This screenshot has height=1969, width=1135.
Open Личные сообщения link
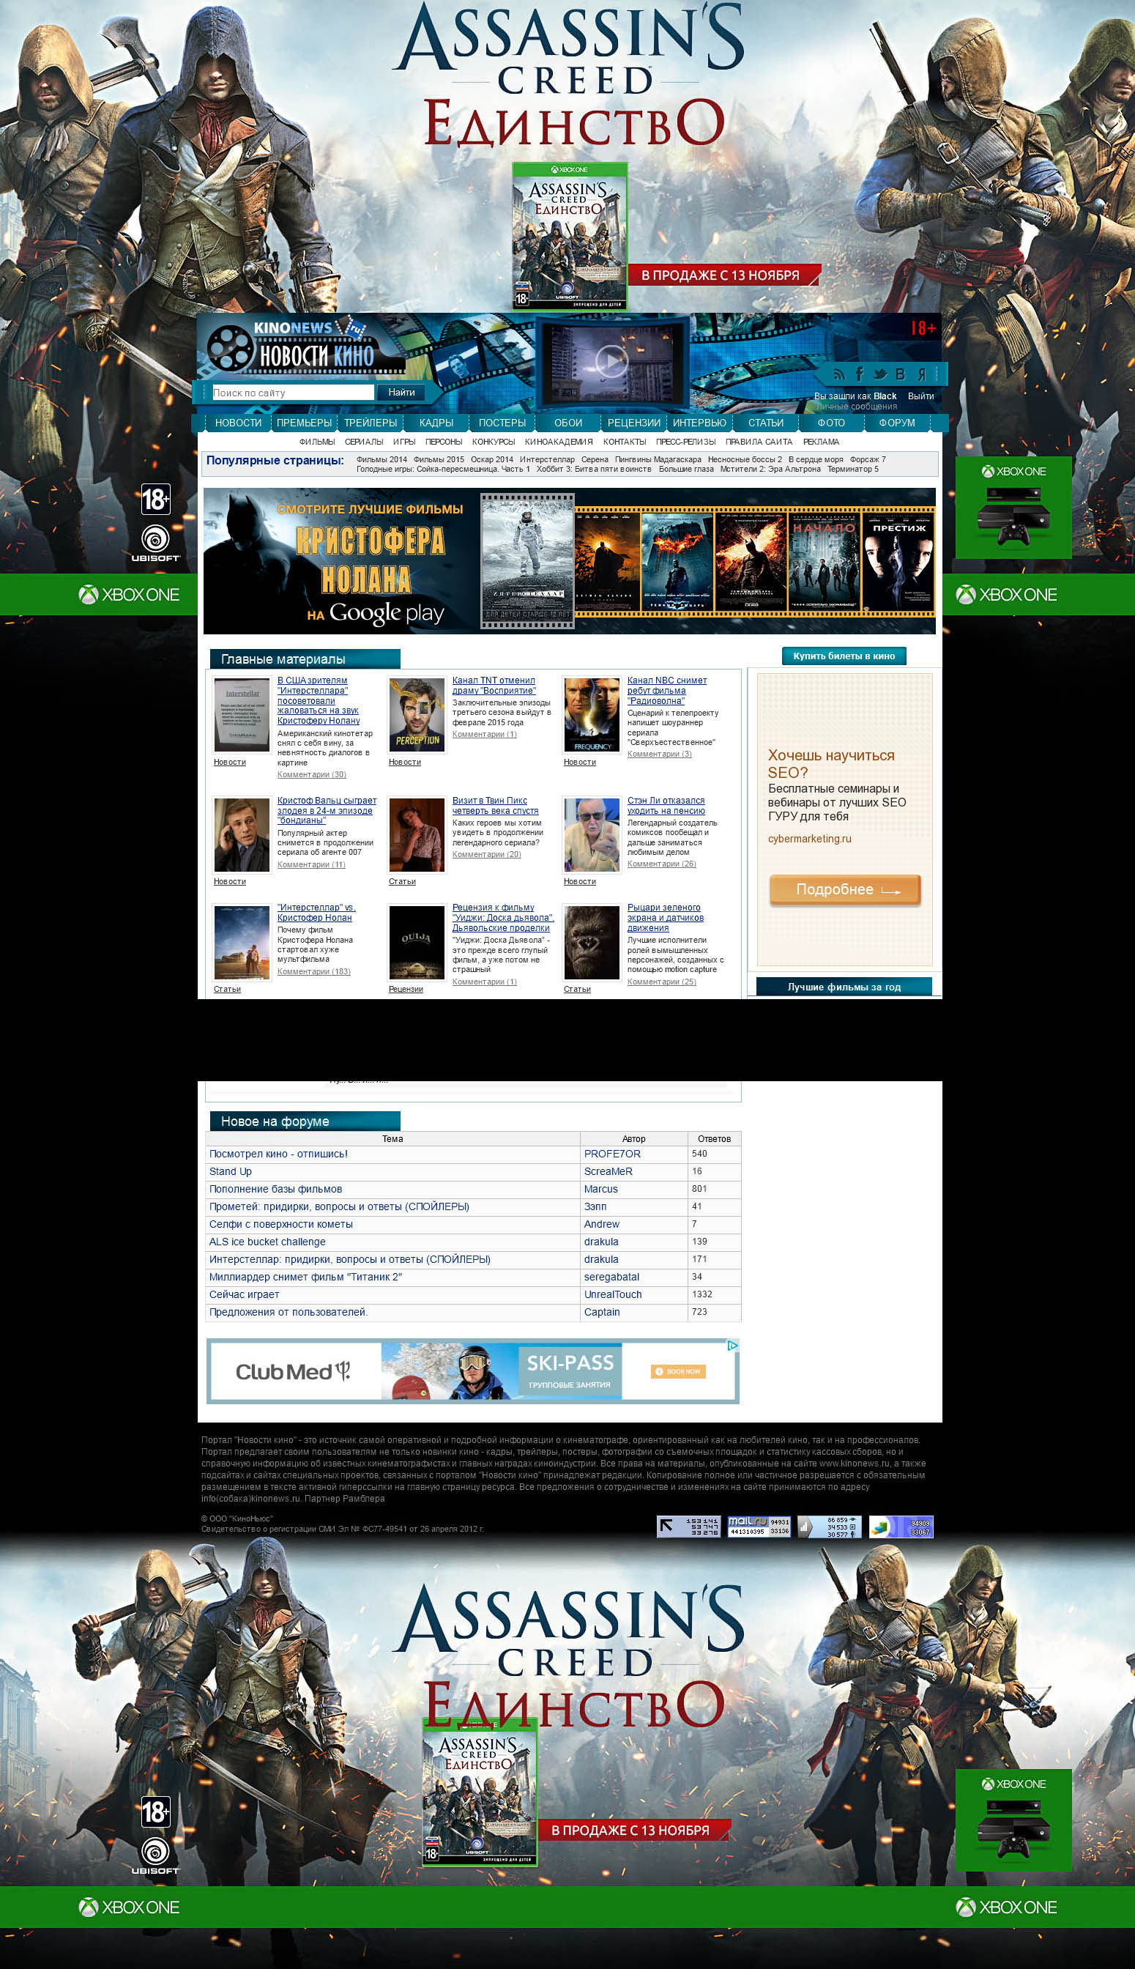coord(857,407)
